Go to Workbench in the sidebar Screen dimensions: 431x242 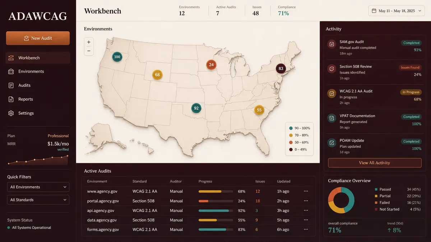[38, 58]
